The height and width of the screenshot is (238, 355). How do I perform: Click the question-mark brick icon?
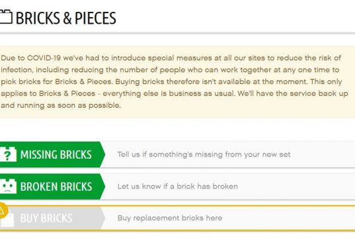pyautogui.click(x=8, y=154)
